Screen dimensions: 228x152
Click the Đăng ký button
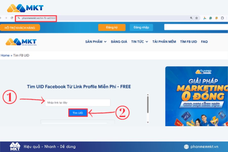[112, 27]
